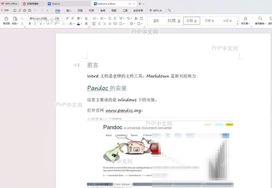The image size is (272, 188).
Task: Click the Redo arrow icon
Action: pyautogui.click(x=42, y=10)
